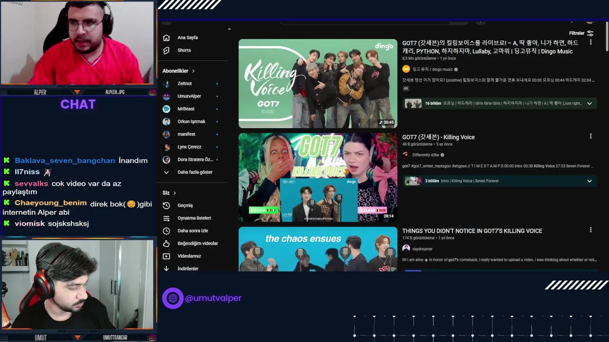
Task: Click '48 B görüntüleme' view count
Action: point(417,144)
